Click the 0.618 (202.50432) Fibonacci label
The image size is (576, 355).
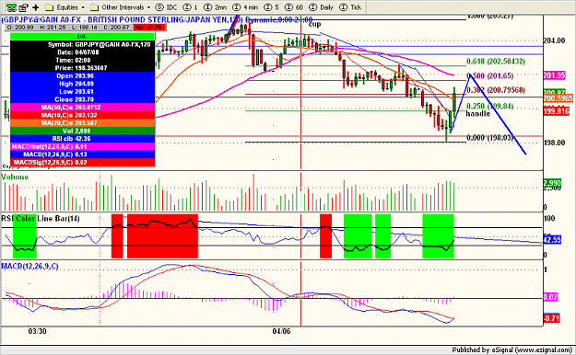496,62
